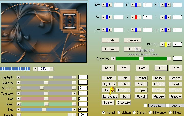Screen dimensions: 184x116
Task: Increase N value with right arrow
Action: click(x=139, y=5)
